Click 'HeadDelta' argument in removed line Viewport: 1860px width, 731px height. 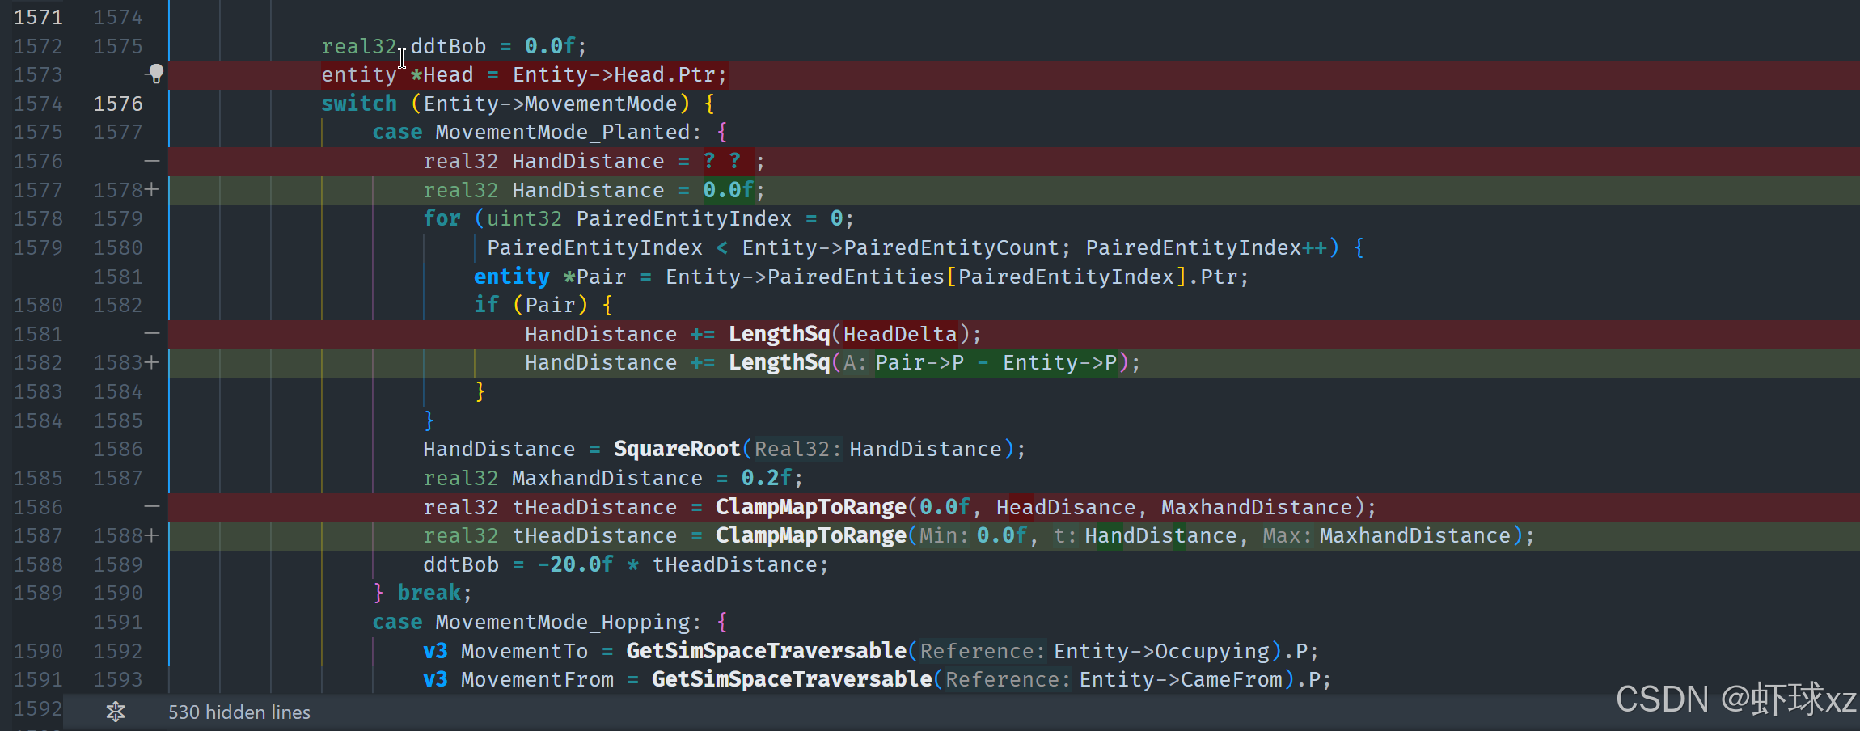[900, 334]
